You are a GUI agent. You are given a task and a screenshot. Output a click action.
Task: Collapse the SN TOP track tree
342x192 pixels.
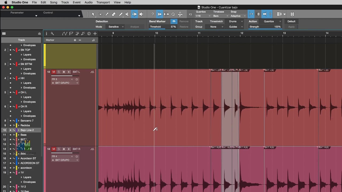[x=19, y=50]
